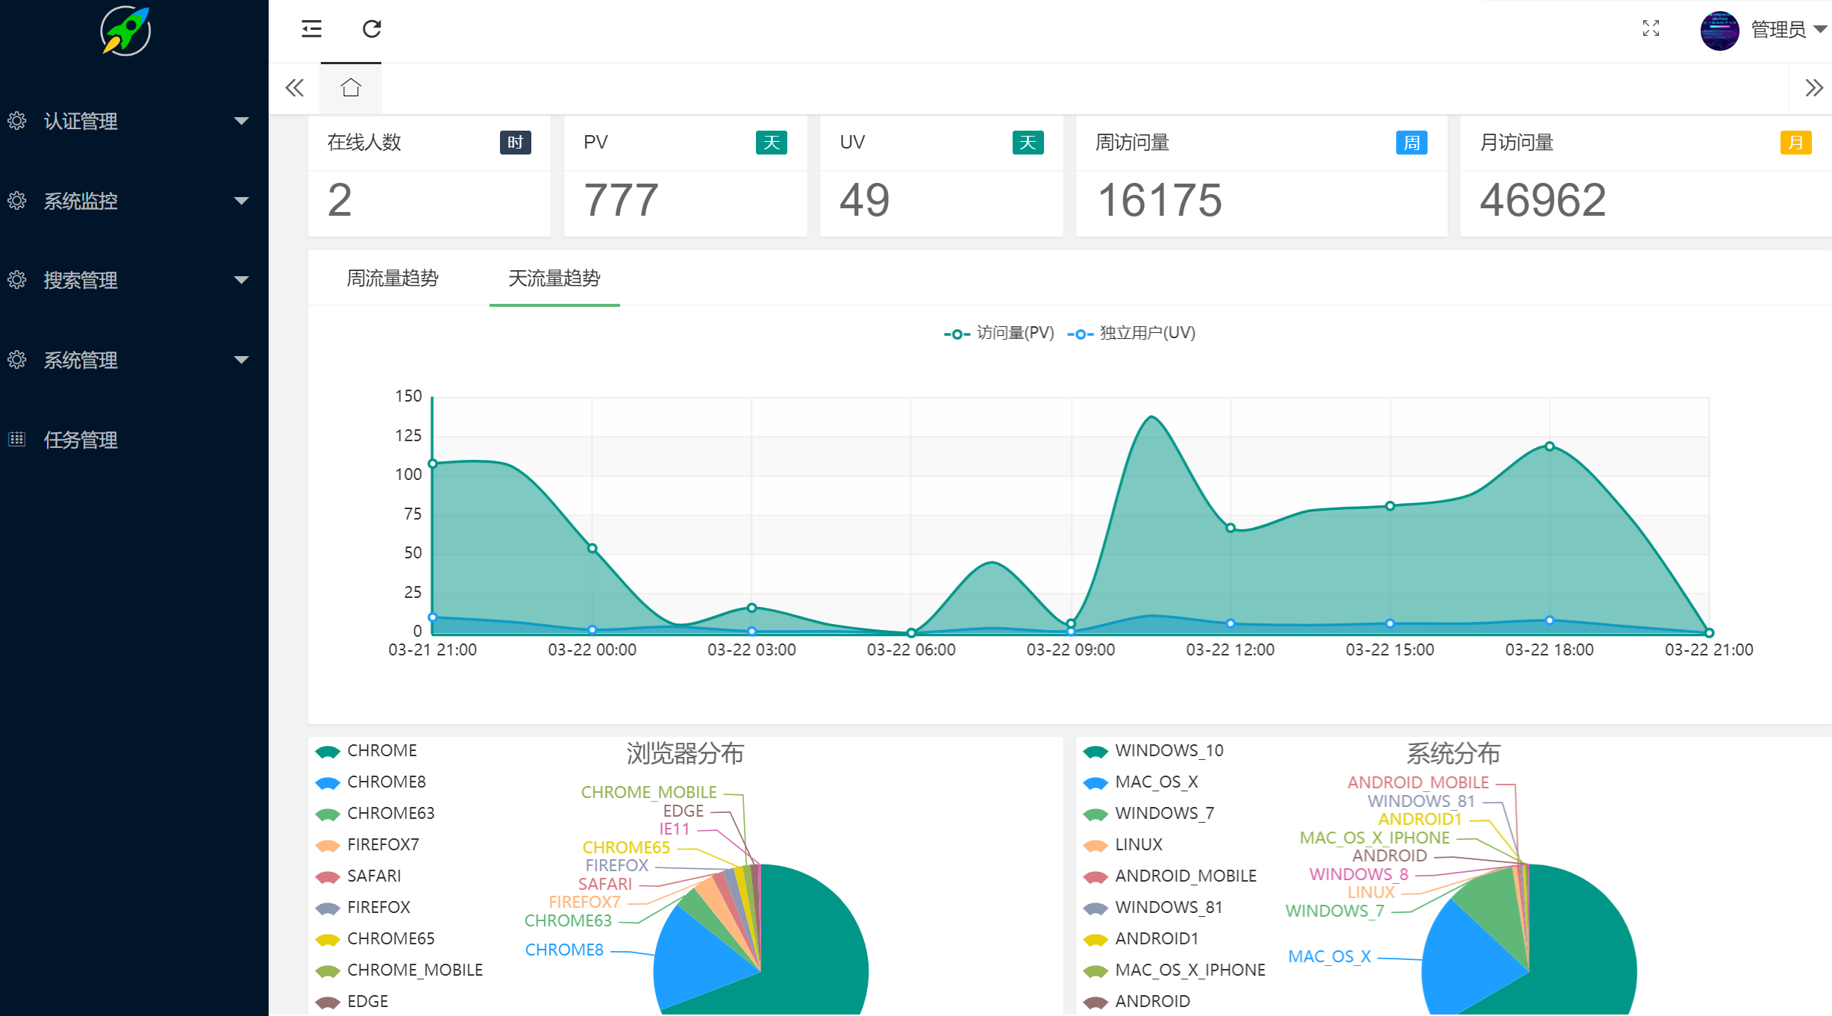
Task: Click MAC_OS_X teal-blue legend swatch
Action: 1095,782
